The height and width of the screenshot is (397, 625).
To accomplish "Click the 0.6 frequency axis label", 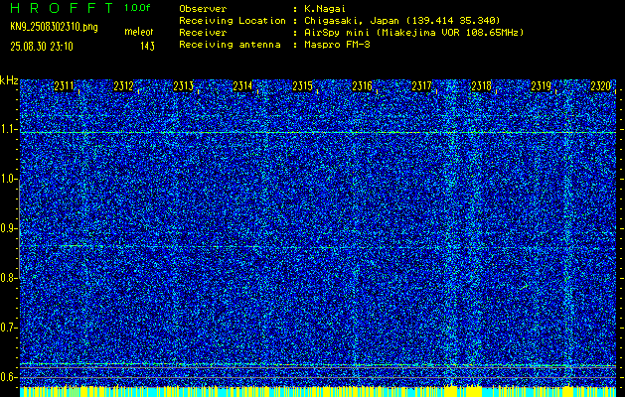I will click(7, 377).
